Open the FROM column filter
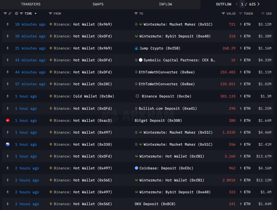Screen dimensions: 277x210 [51, 13]
